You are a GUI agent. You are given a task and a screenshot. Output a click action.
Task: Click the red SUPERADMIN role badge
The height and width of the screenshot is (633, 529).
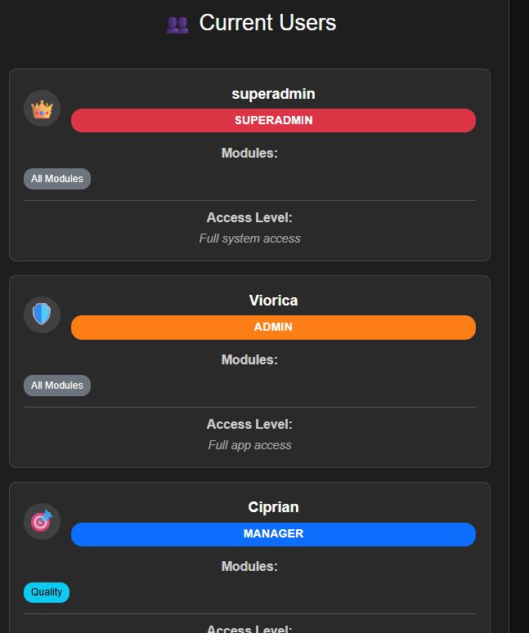(273, 120)
